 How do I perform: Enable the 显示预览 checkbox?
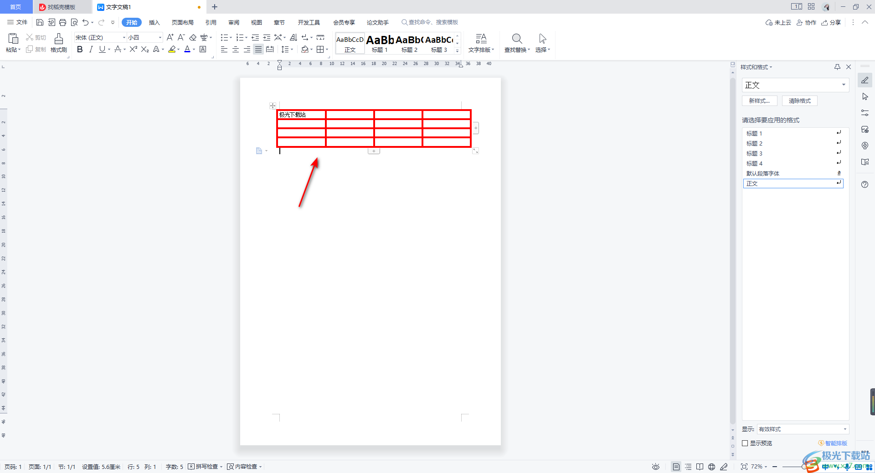point(745,443)
